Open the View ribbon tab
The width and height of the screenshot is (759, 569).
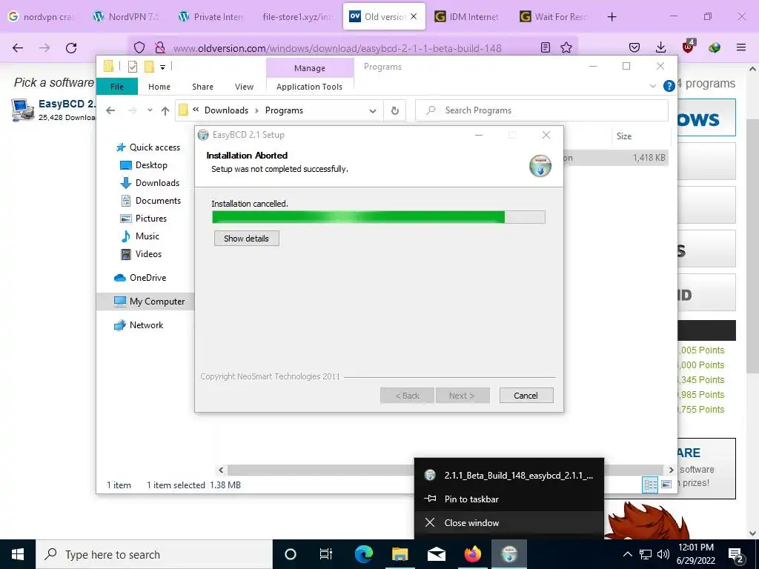(x=244, y=87)
